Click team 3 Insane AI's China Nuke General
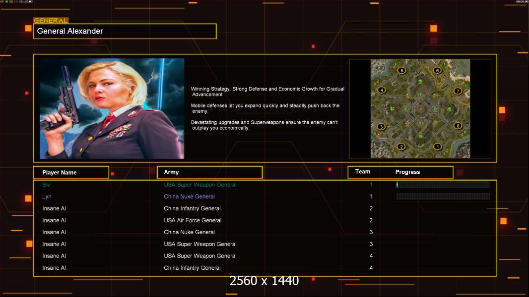This screenshot has width=529, height=297. pos(189,232)
